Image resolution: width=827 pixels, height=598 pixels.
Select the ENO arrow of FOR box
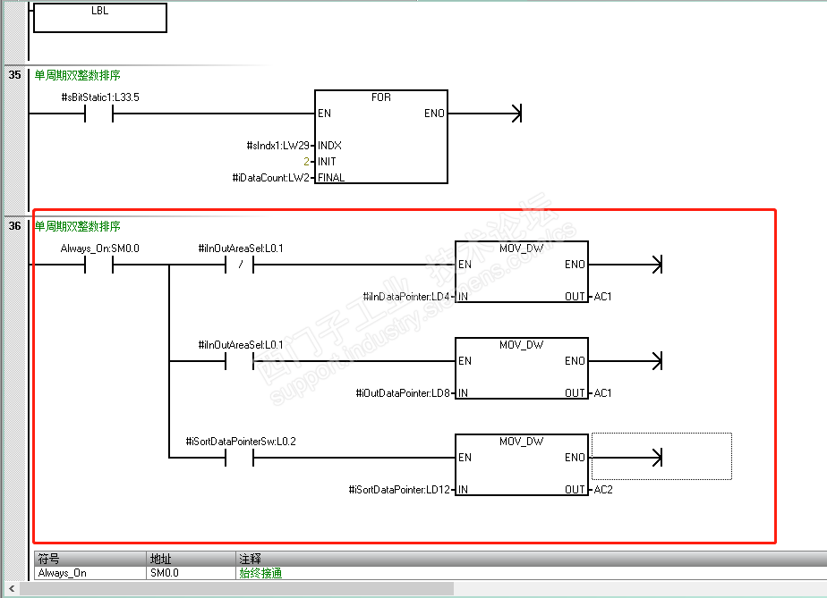coord(517,114)
